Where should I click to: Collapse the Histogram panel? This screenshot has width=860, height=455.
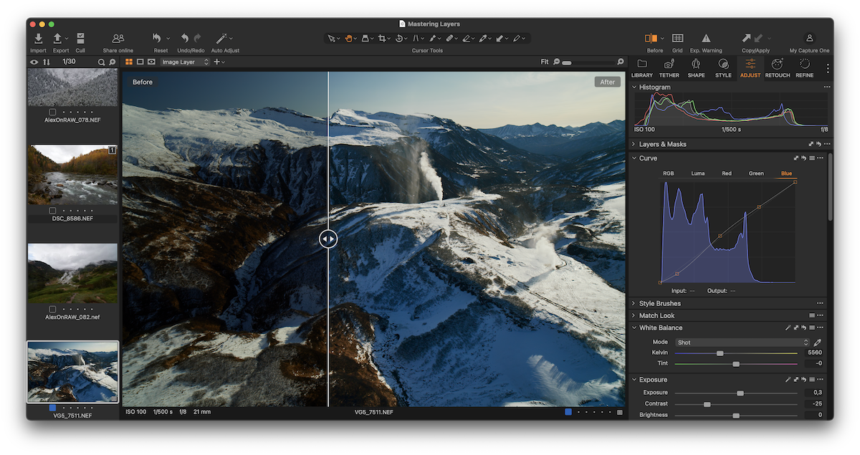[634, 87]
